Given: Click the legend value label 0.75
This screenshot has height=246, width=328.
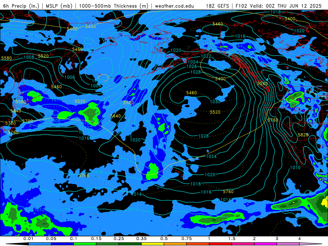Looking at the screenshot, I should (187, 239).
